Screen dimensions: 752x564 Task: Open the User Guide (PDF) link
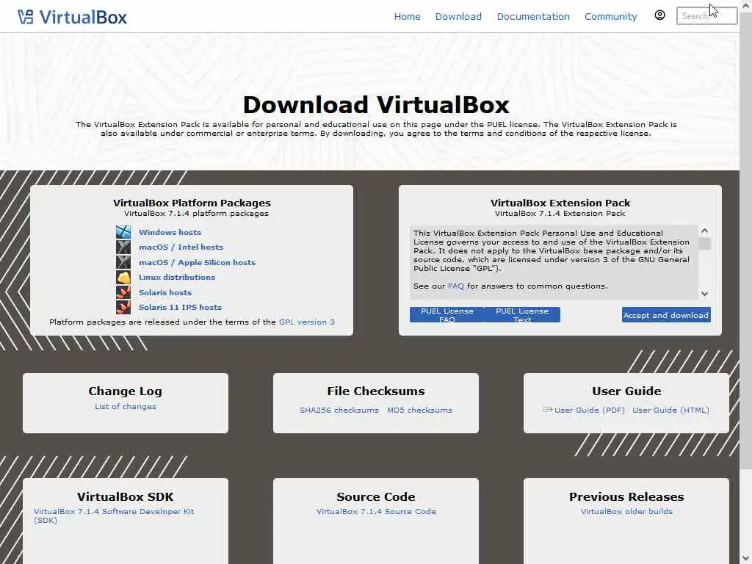tap(590, 410)
